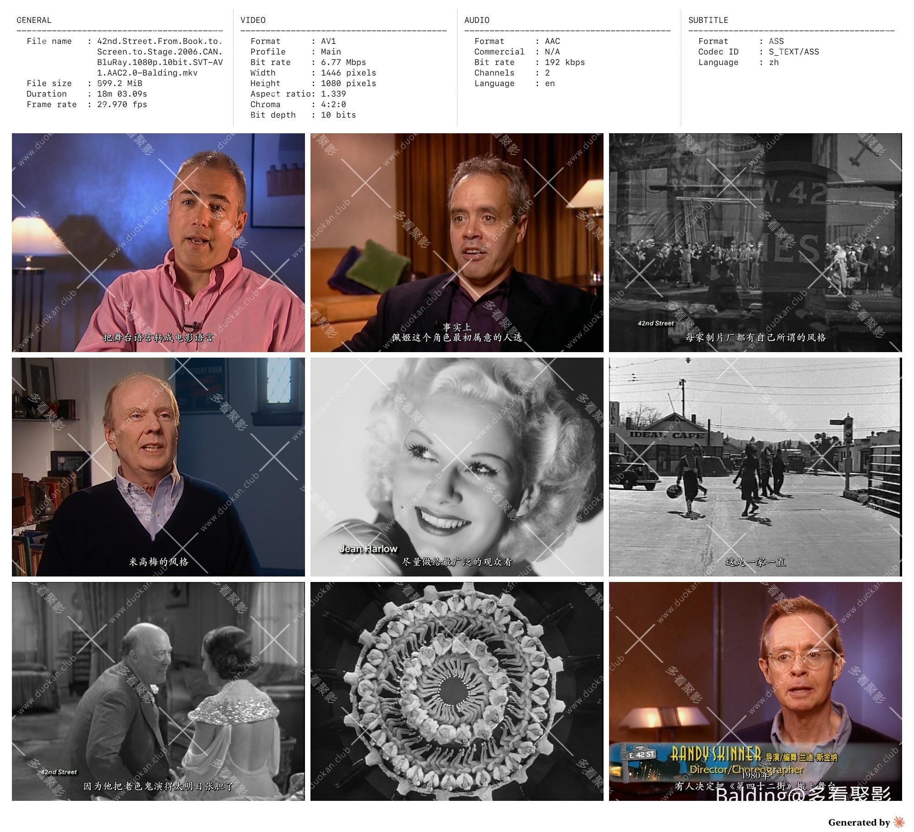Click the chroma value 4:2:0
Viewport: 914px width, 832px height.
click(333, 104)
